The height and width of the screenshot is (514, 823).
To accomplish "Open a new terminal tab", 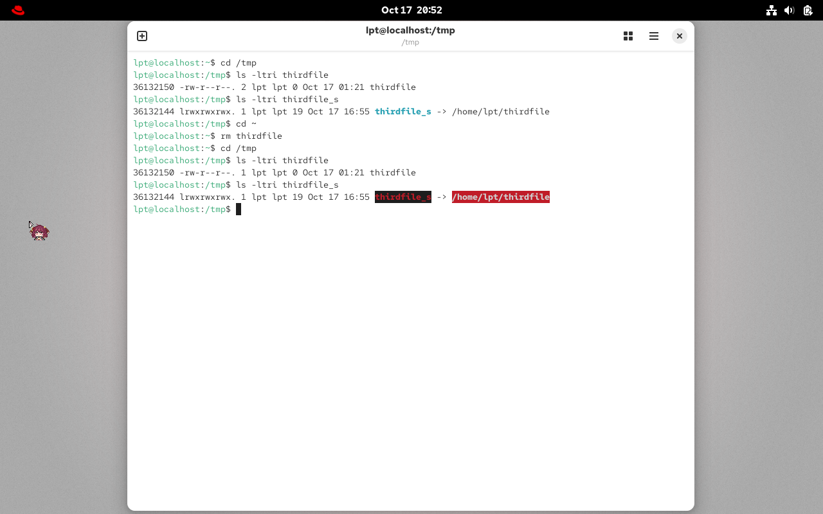I will pyautogui.click(x=142, y=36).
